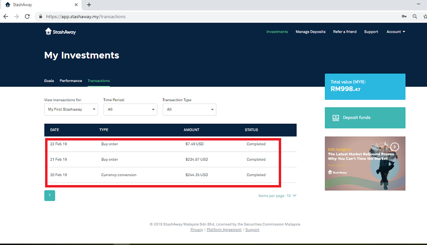Open the Account dropdown menu

pos(396,32)
